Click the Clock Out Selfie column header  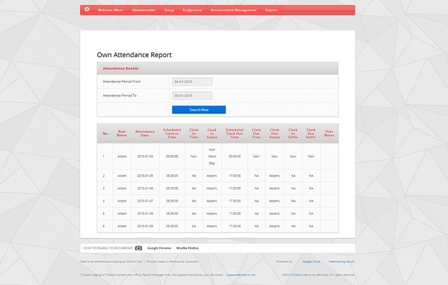(x=311, y=134)
